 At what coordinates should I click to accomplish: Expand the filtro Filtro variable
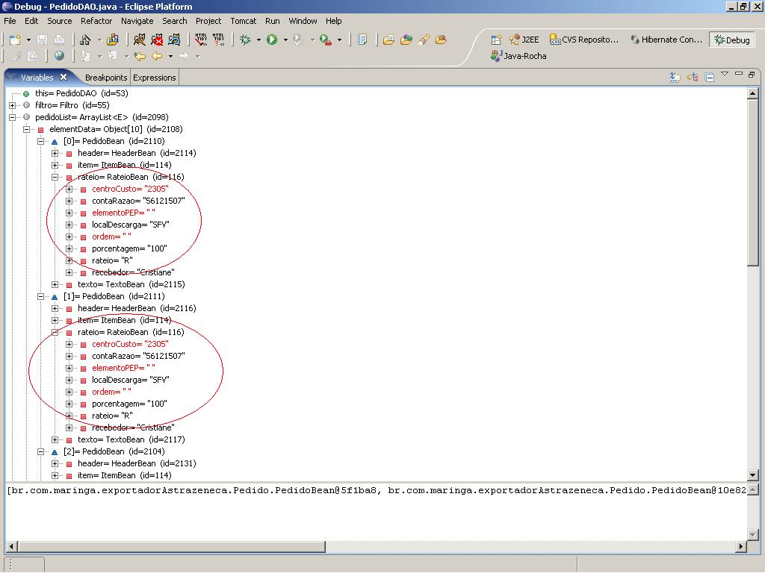pyautogui.click(x=12, y=105)
